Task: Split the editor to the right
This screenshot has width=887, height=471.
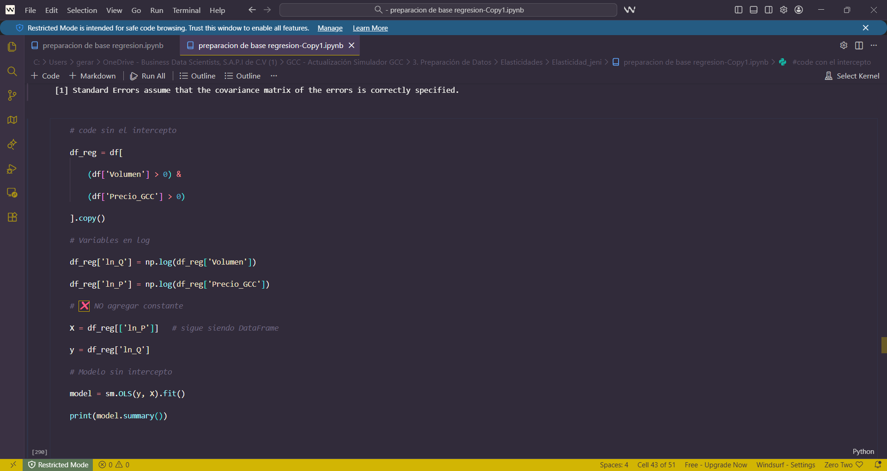Action: coord(859,45)
